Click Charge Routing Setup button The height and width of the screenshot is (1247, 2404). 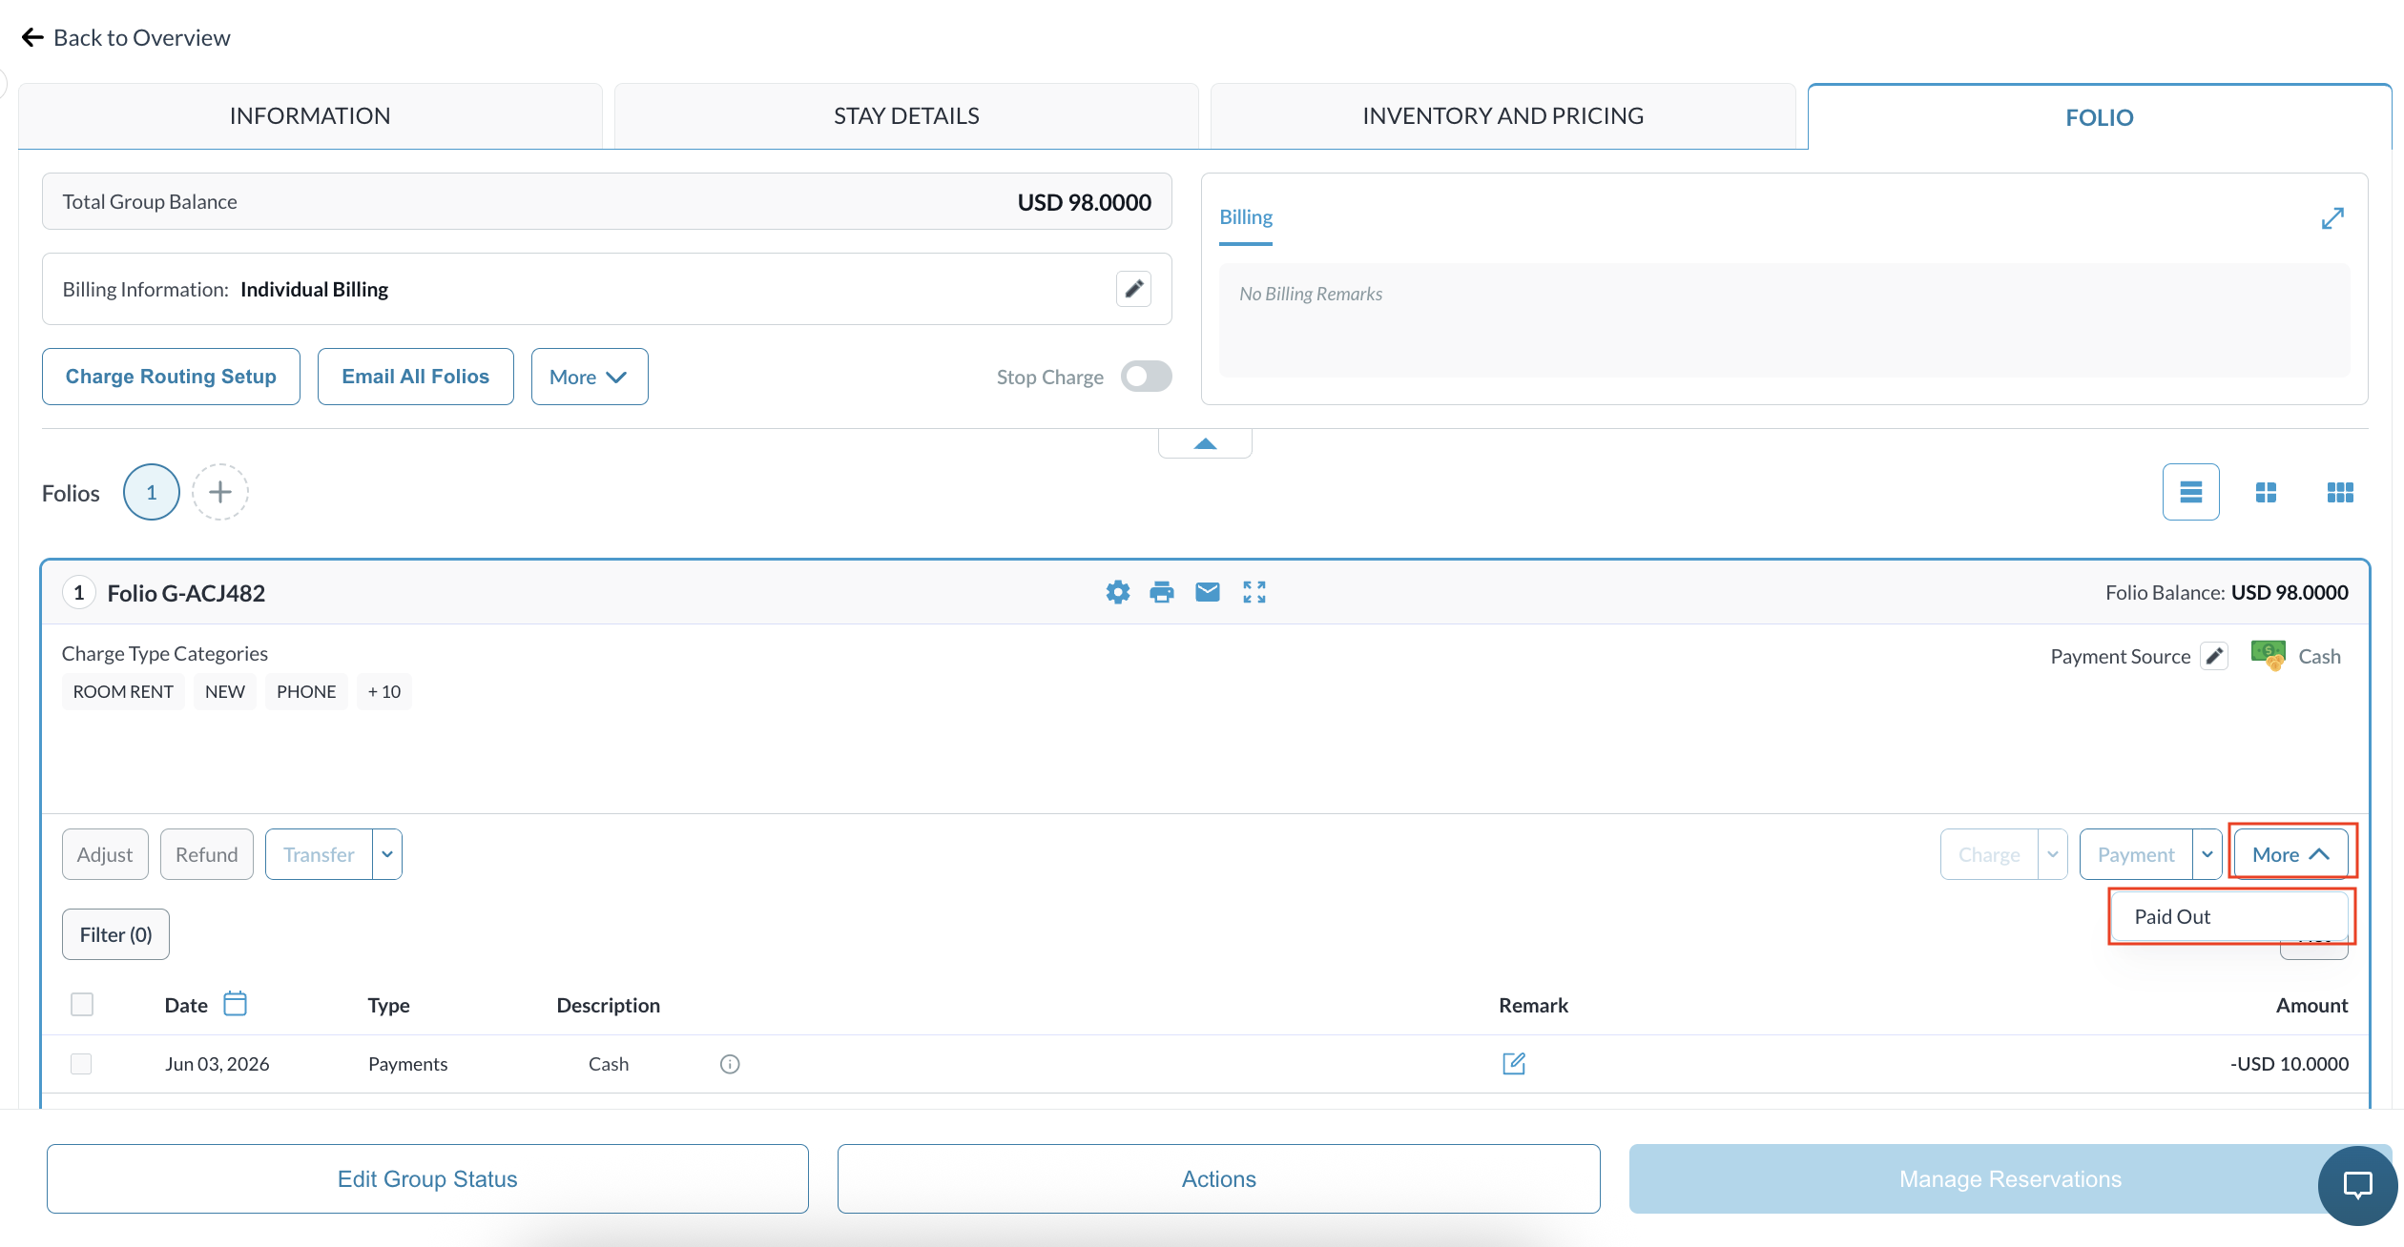(171, 377)
